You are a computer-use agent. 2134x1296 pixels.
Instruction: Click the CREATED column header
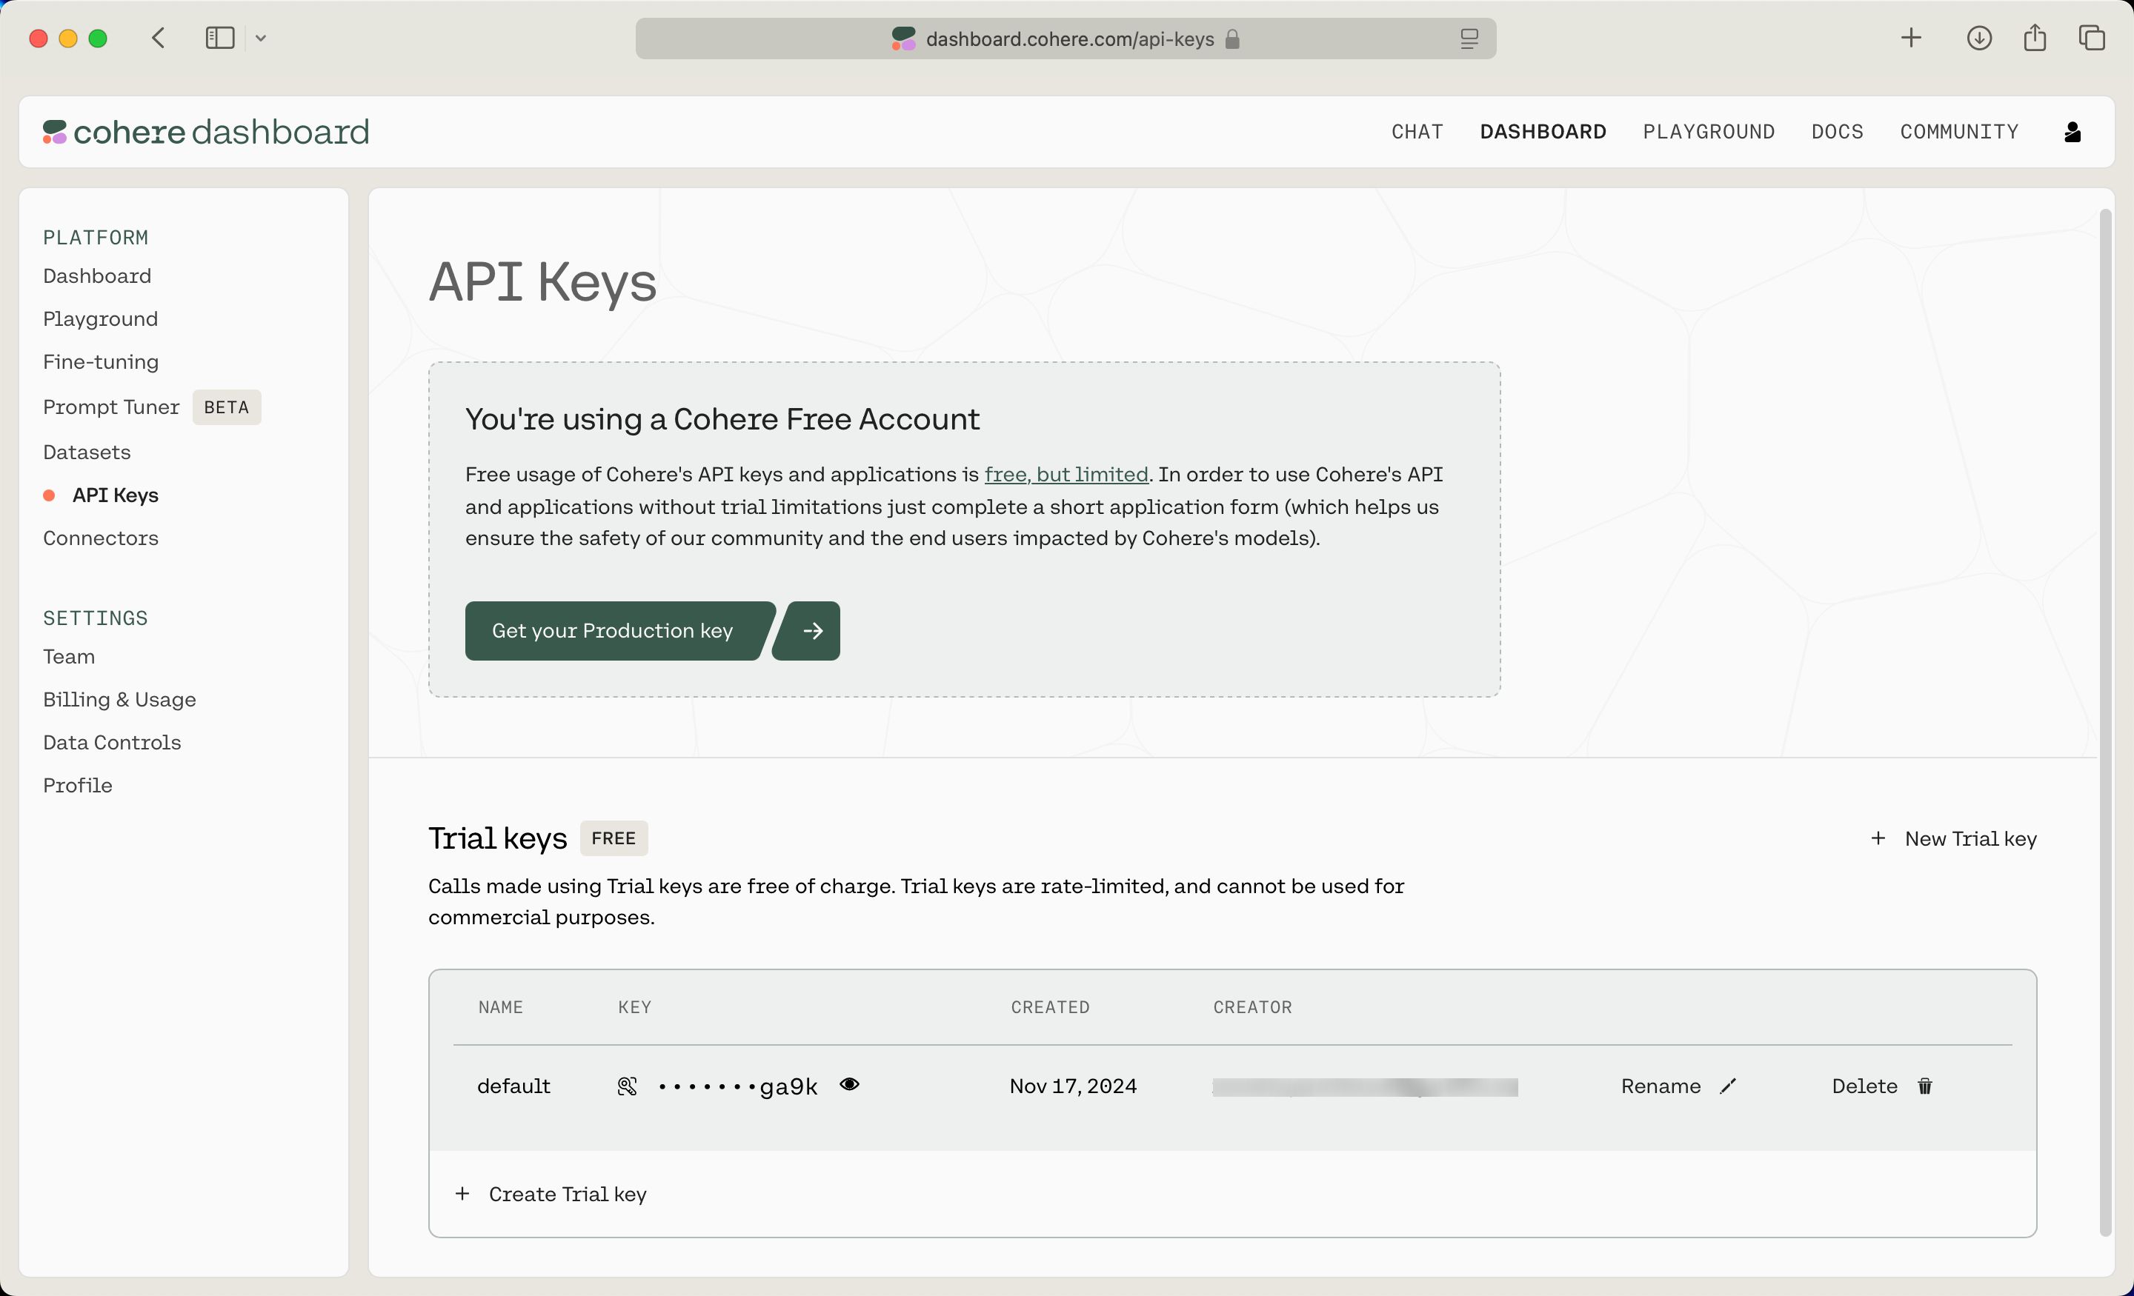pos(1050,1007)
